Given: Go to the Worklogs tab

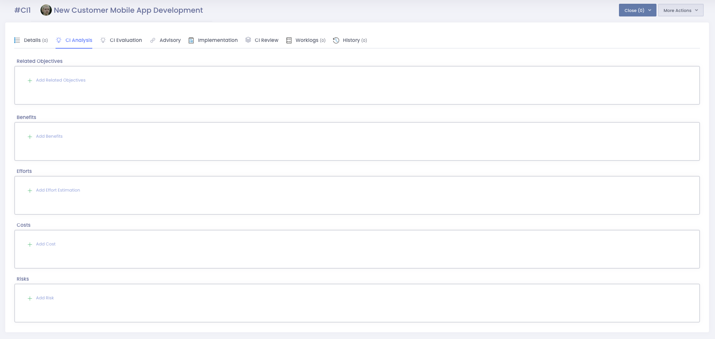Looking at the screenshot, I should (306, 40).
